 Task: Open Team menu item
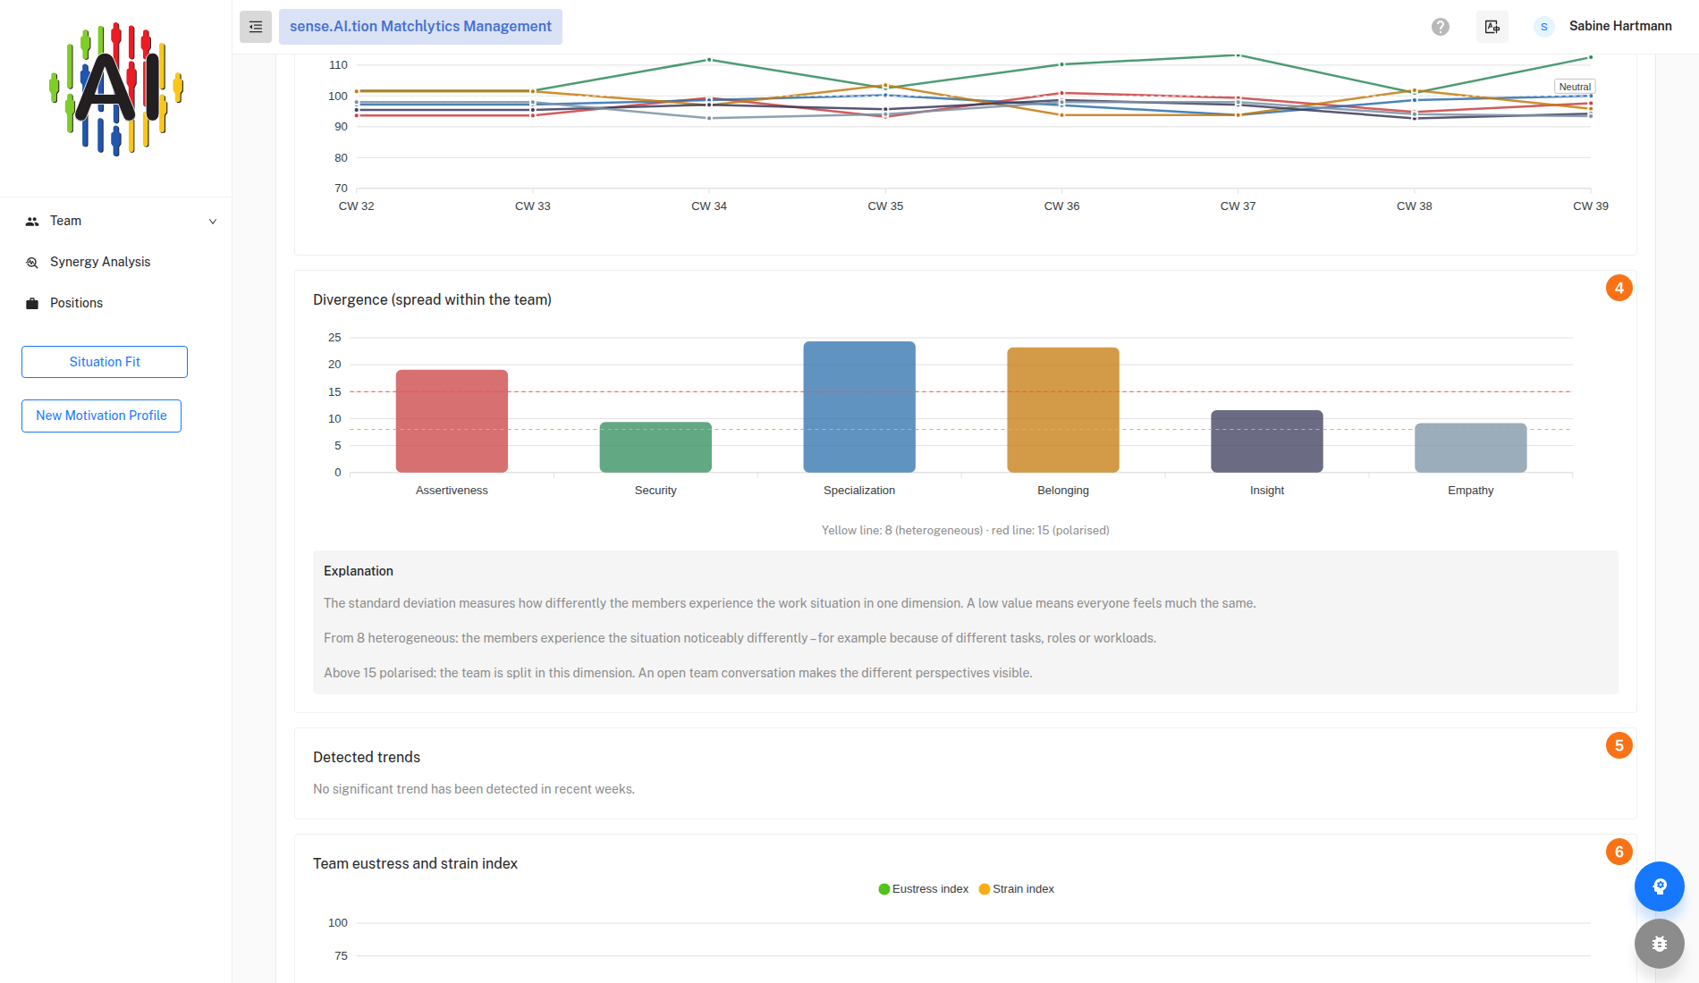click(x=116, y=221)
